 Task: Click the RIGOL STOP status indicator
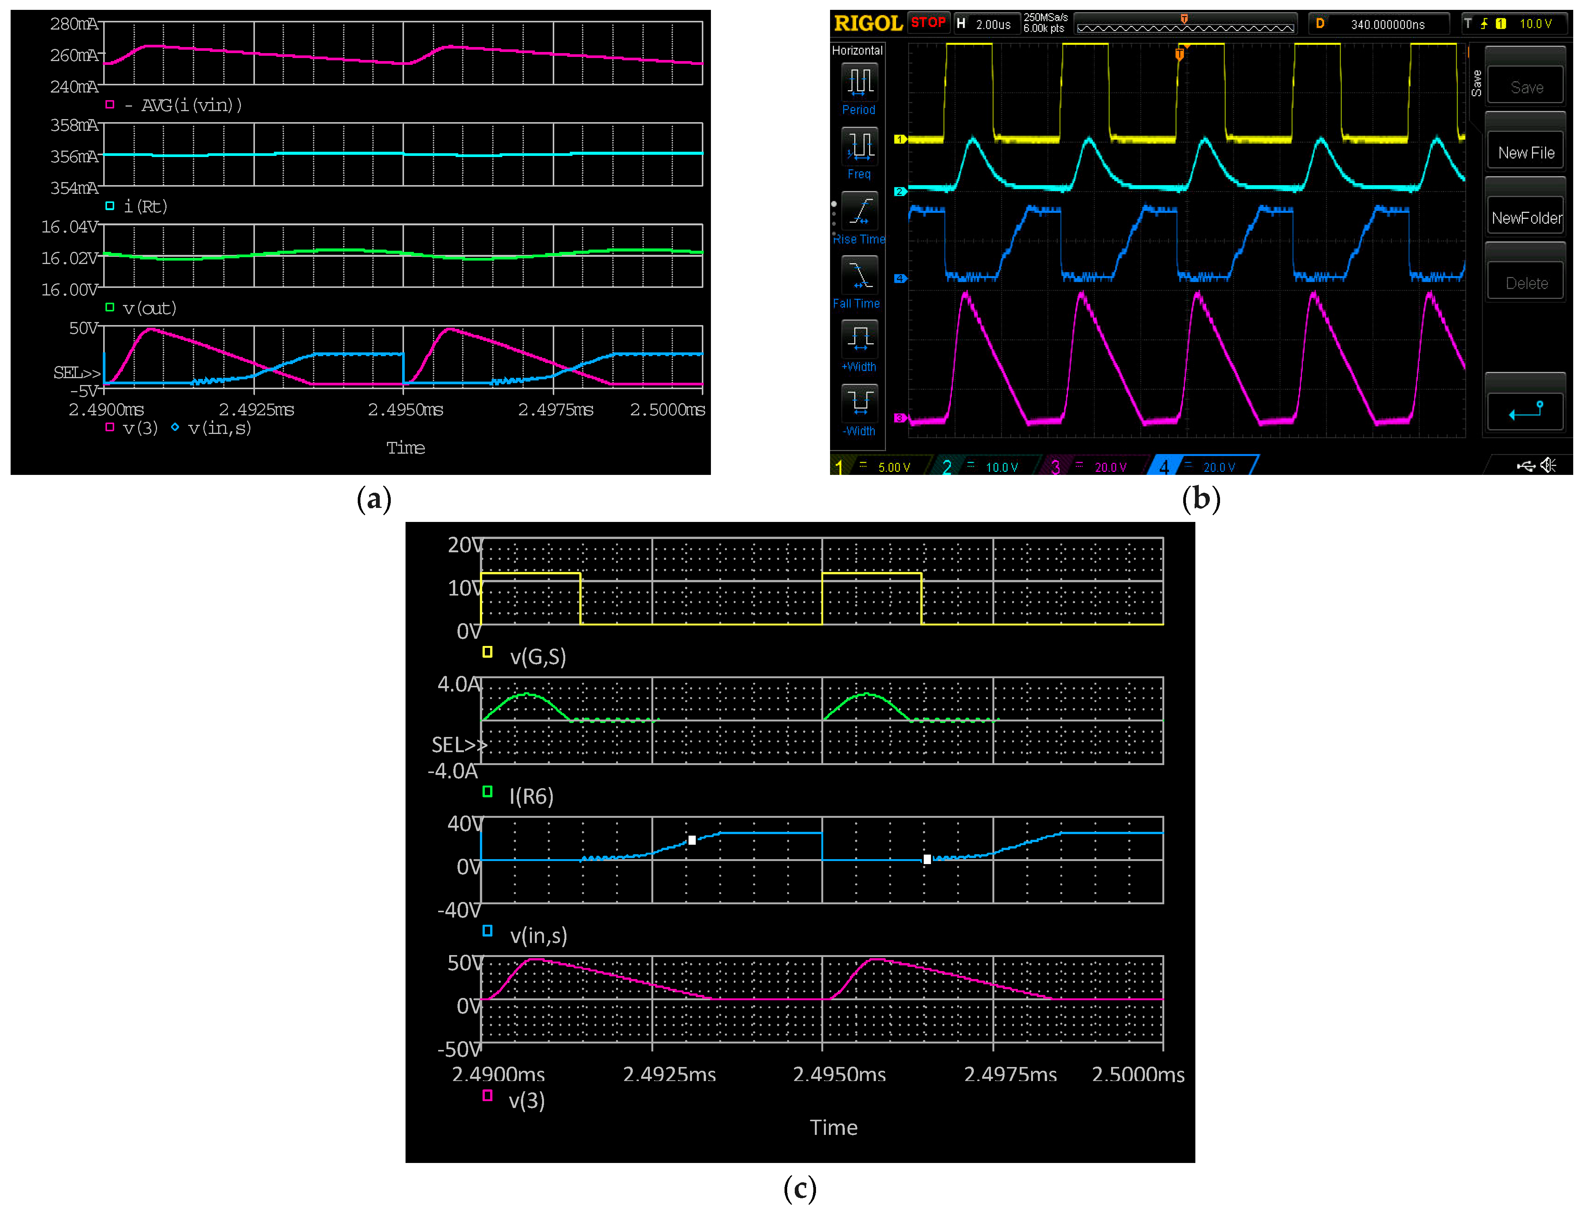[x=928, y=22]
